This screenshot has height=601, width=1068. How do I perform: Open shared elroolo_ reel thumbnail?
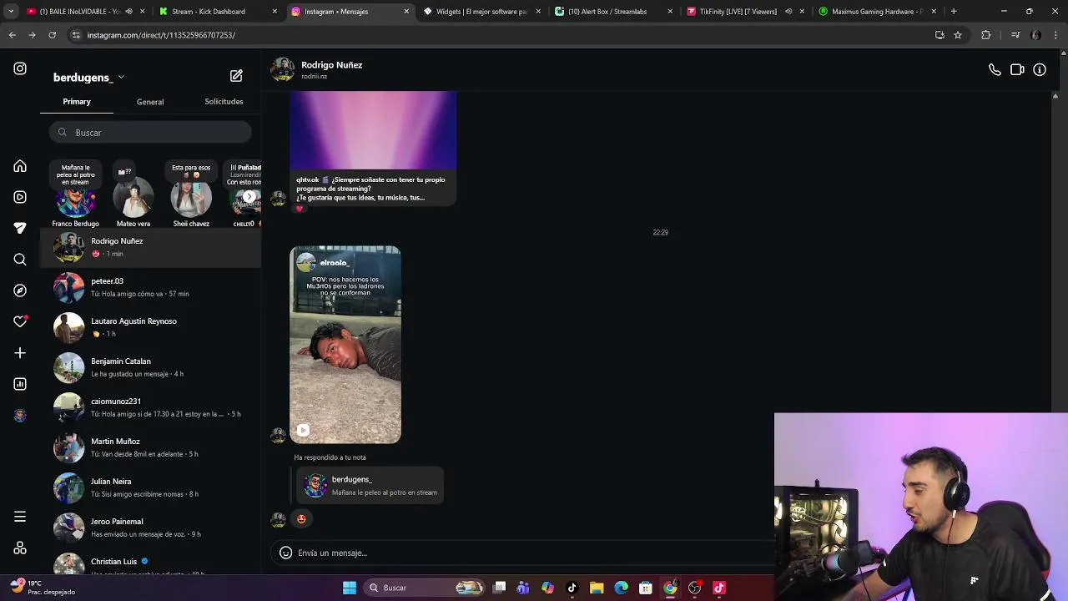click(345, 345)
